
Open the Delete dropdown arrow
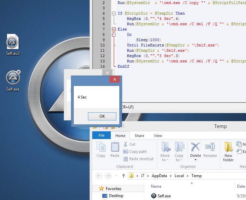[195, 160]
